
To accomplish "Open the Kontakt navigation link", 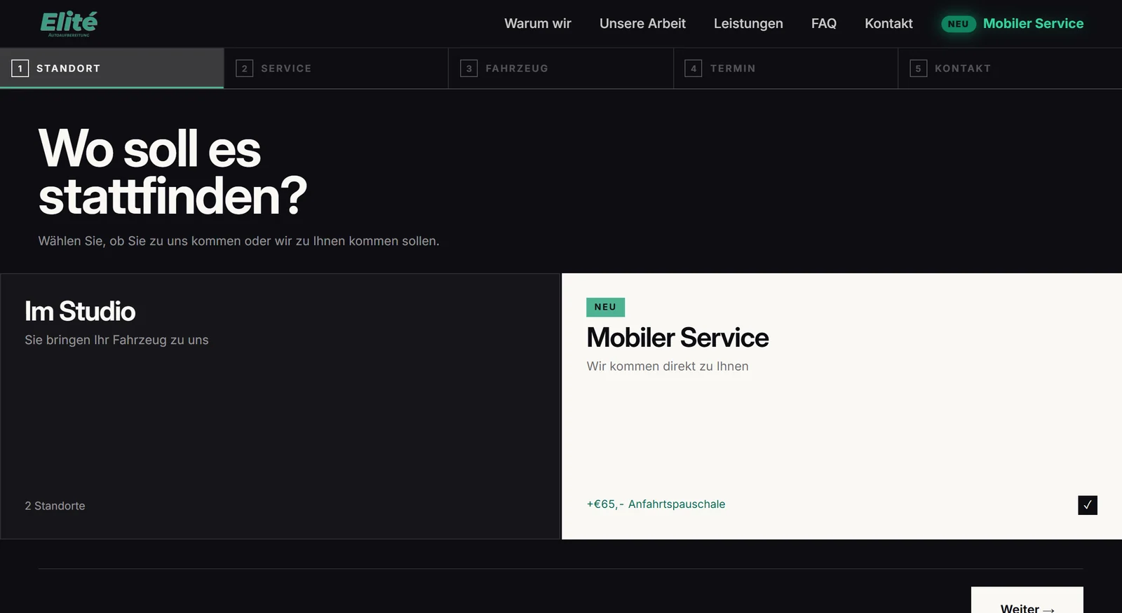I will (888, 24).
